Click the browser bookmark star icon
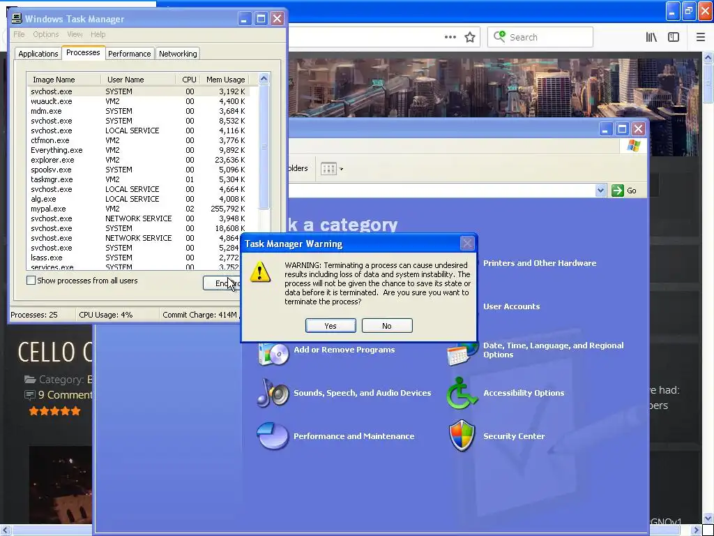714x536 pixels. click(469, 38)
